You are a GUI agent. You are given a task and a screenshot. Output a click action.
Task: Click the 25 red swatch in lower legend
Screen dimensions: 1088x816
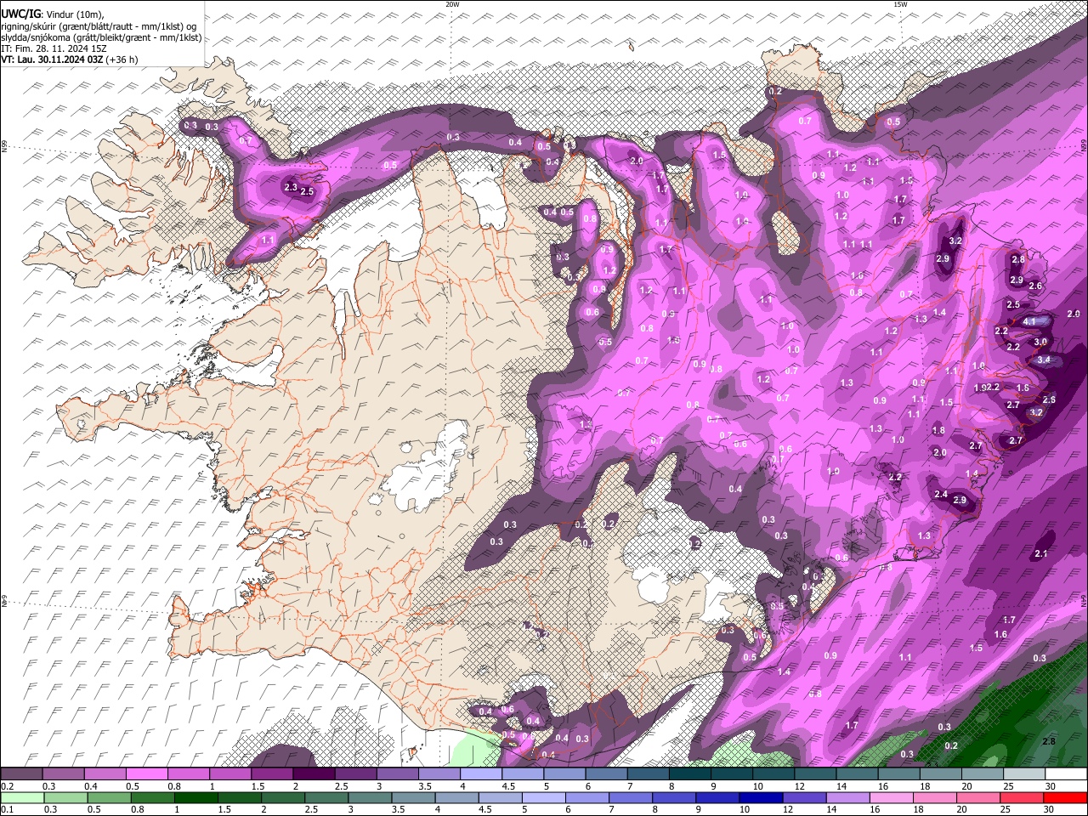[1020, 798]
